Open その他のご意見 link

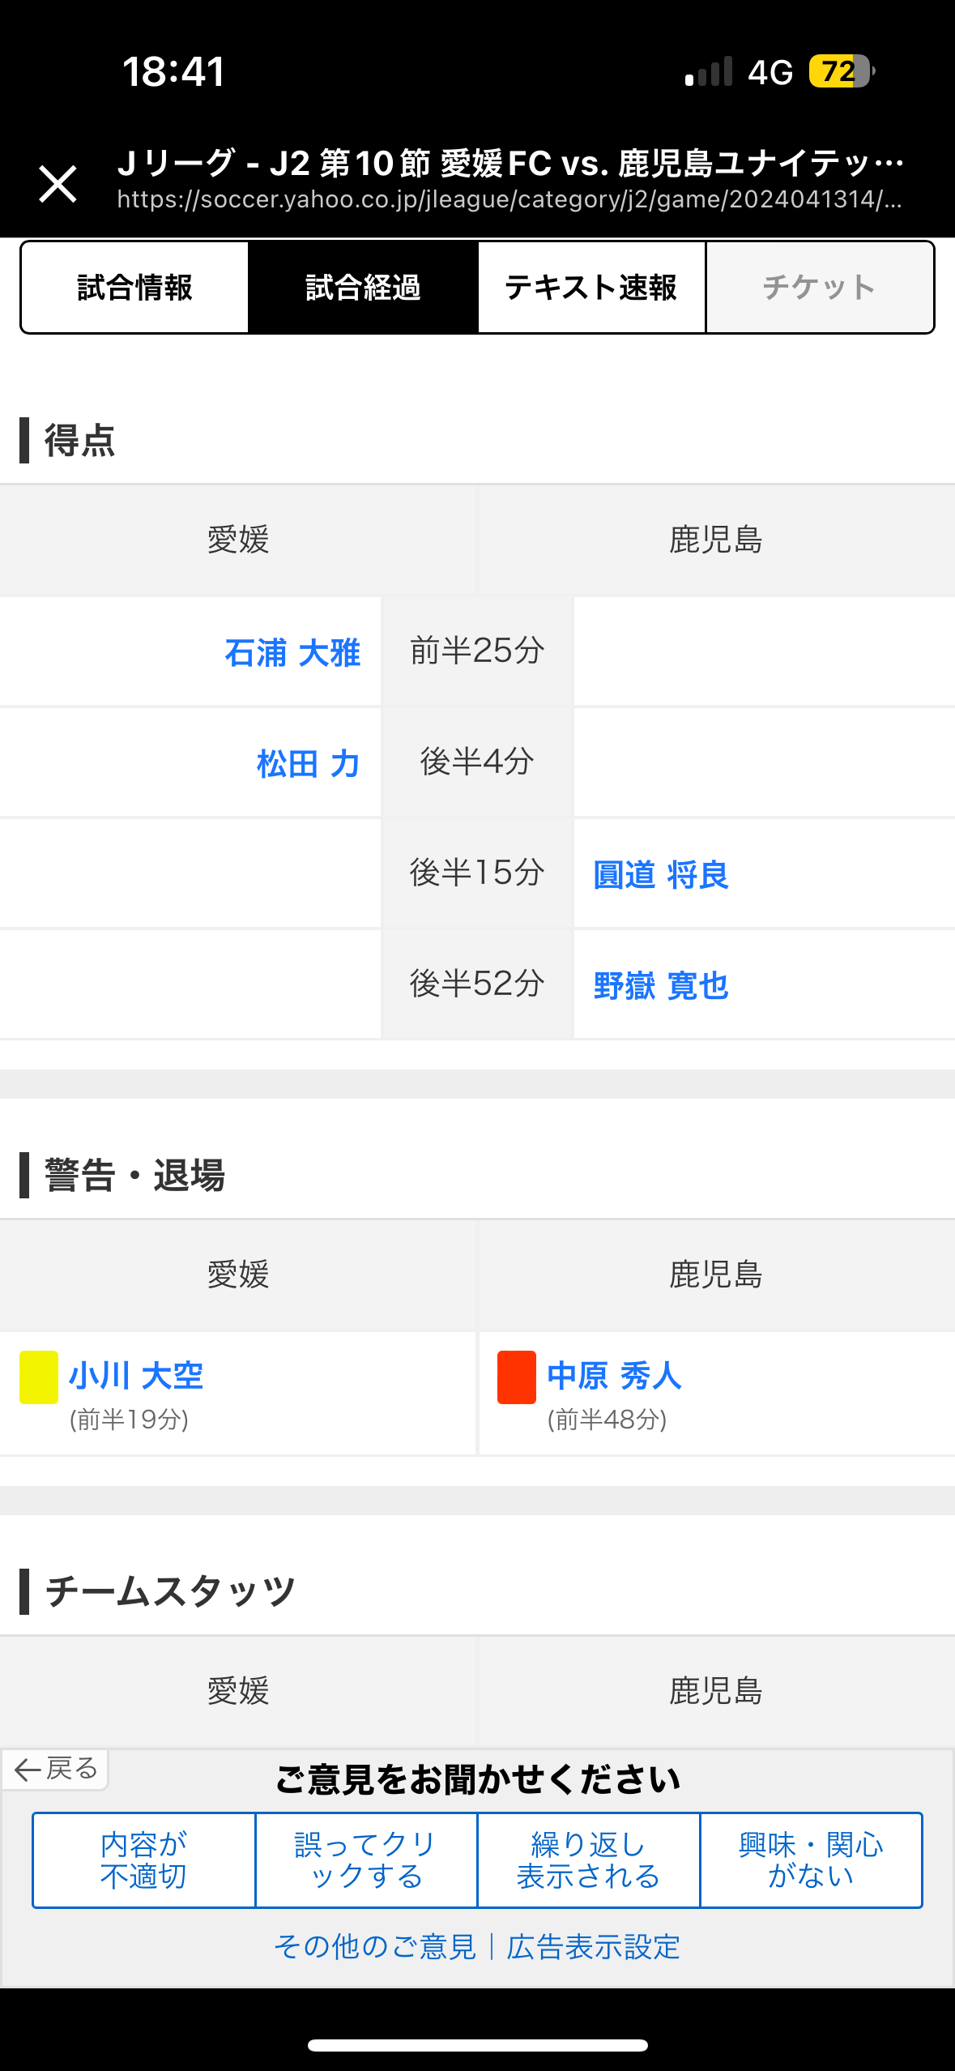[x=375, y=1946]
